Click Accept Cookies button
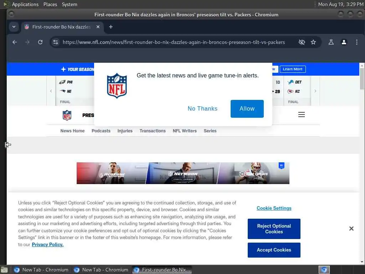 click(x=274, y=250)
